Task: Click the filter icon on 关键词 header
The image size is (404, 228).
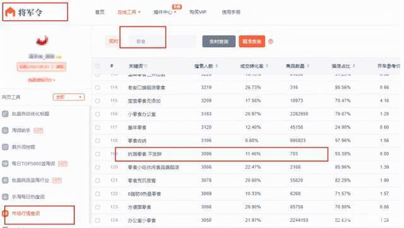Action: [x=146, y=66]
